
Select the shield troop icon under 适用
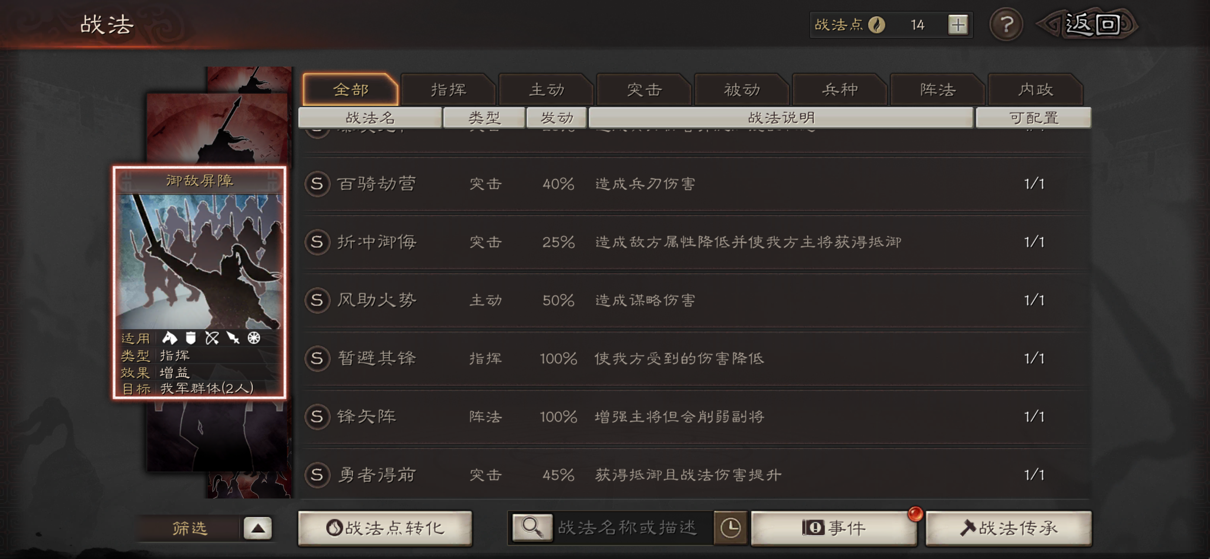click(x=191, y=338)
